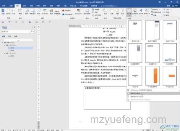This screenshot has height=131, width=180.
Task: Collapse the Text Box (文本框) dropdown button
Action: [129, 12]
